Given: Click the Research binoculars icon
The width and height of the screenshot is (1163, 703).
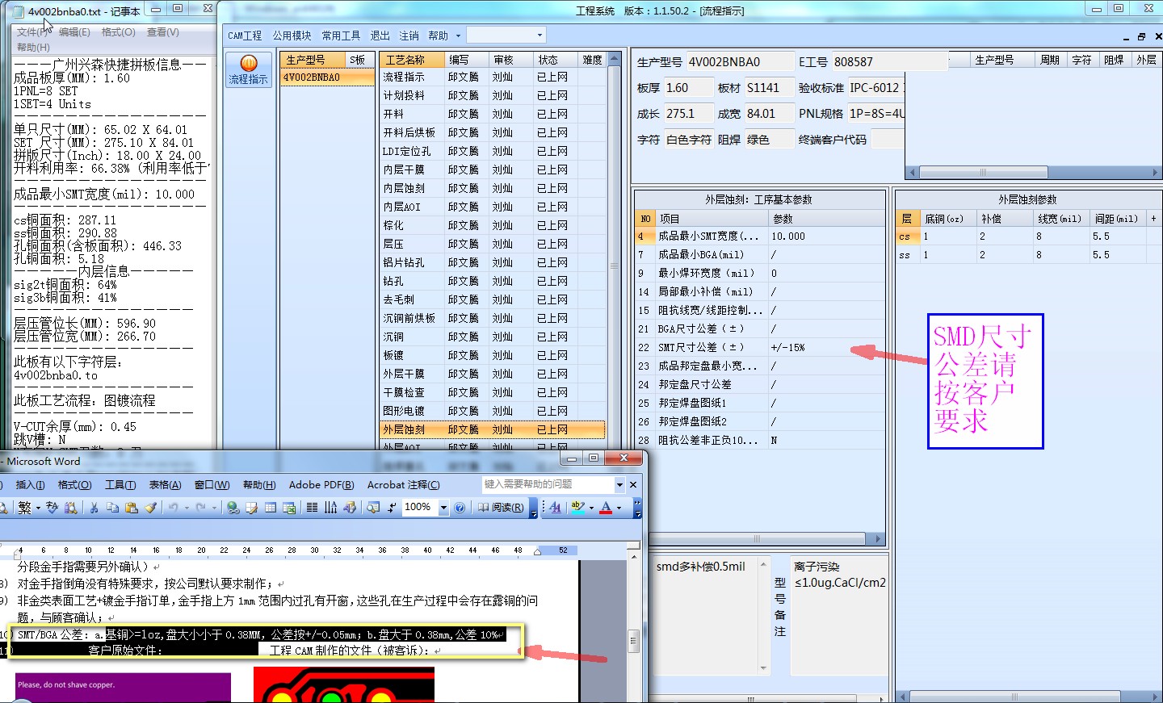Looking at the screenshot, I should click(70, 508).
